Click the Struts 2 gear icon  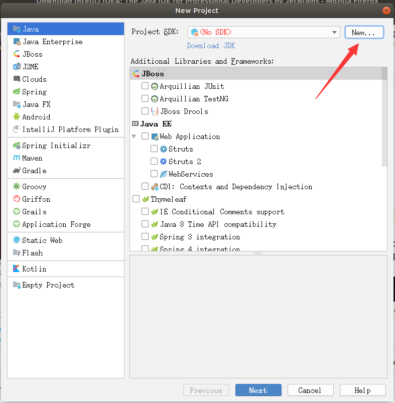164,162
